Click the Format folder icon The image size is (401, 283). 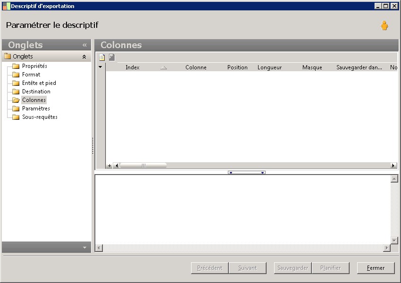16,75
